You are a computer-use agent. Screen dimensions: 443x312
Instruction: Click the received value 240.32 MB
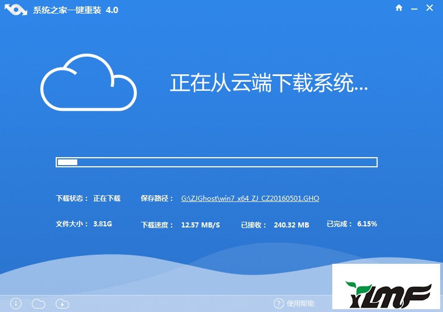291,225
